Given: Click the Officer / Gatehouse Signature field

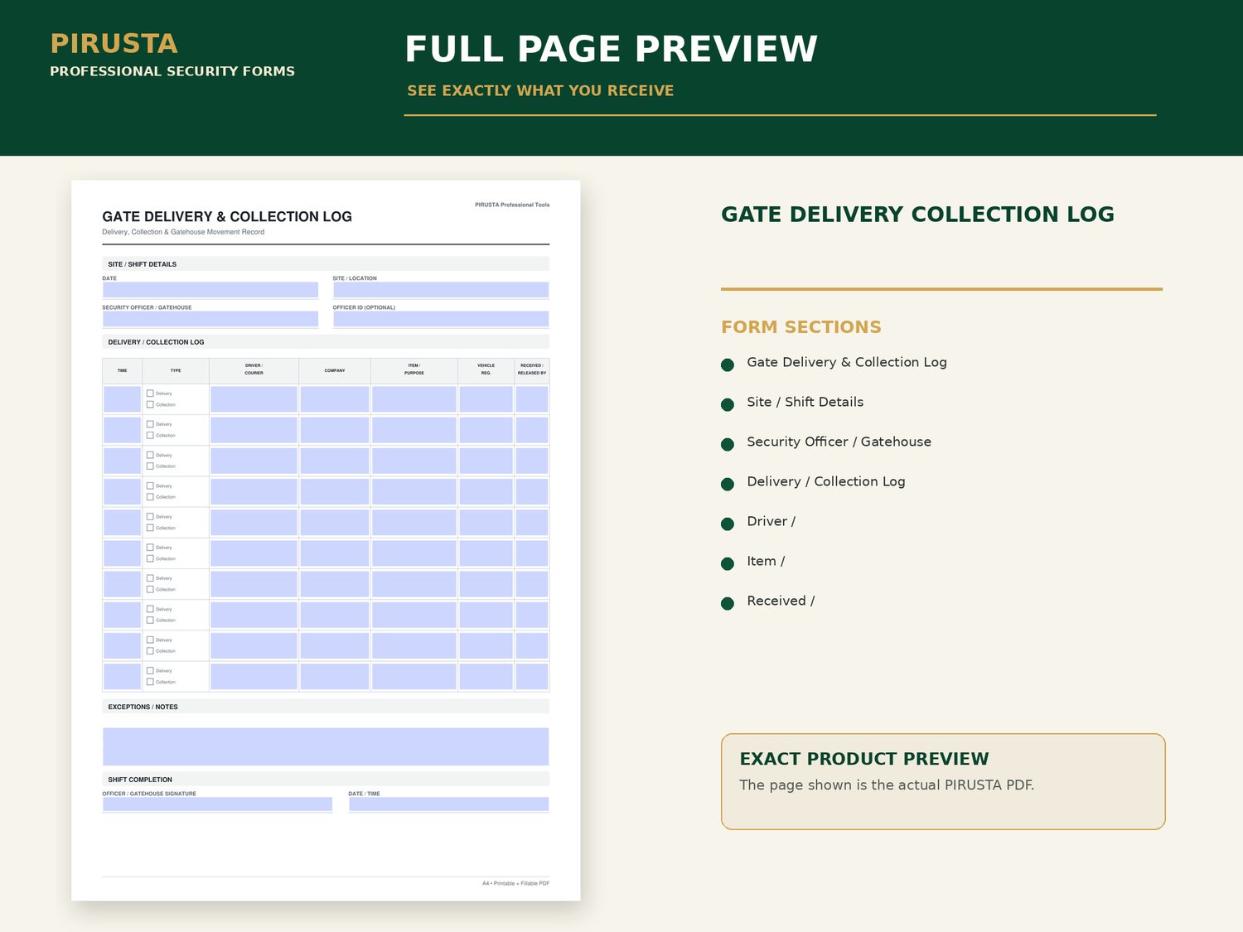Looking at the screenshot, I should coord(217,804).
